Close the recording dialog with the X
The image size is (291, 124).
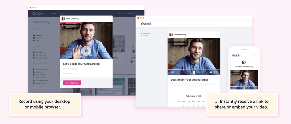(x=109, y=19)
